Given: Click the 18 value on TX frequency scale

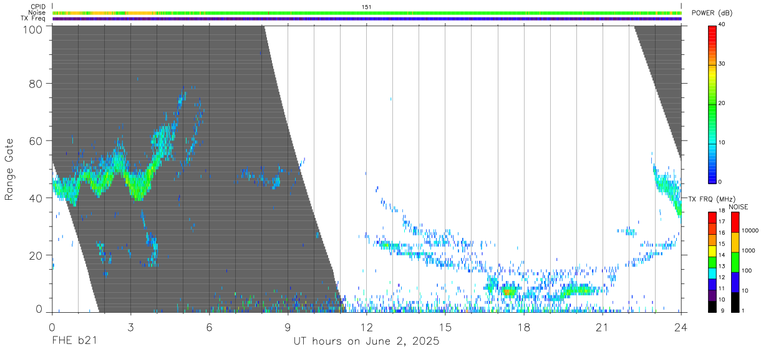Looking at the screenshot, I should (722, 212).
